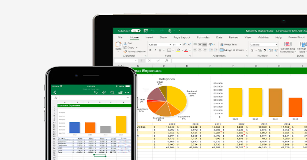This screenshot has height=160, width=307.
Task: Open the General number format dropdown
Action: click(276, 45)
